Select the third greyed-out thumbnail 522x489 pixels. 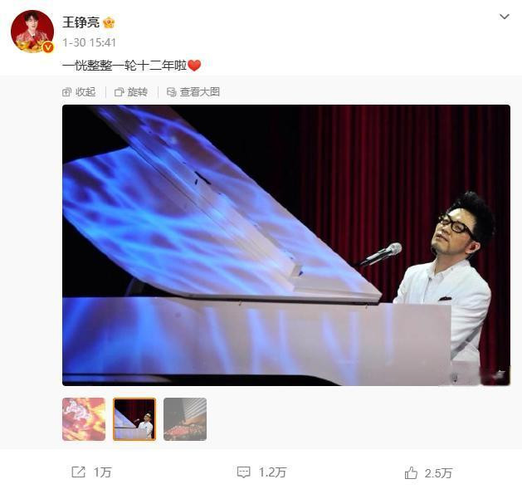tap(185, 419)
